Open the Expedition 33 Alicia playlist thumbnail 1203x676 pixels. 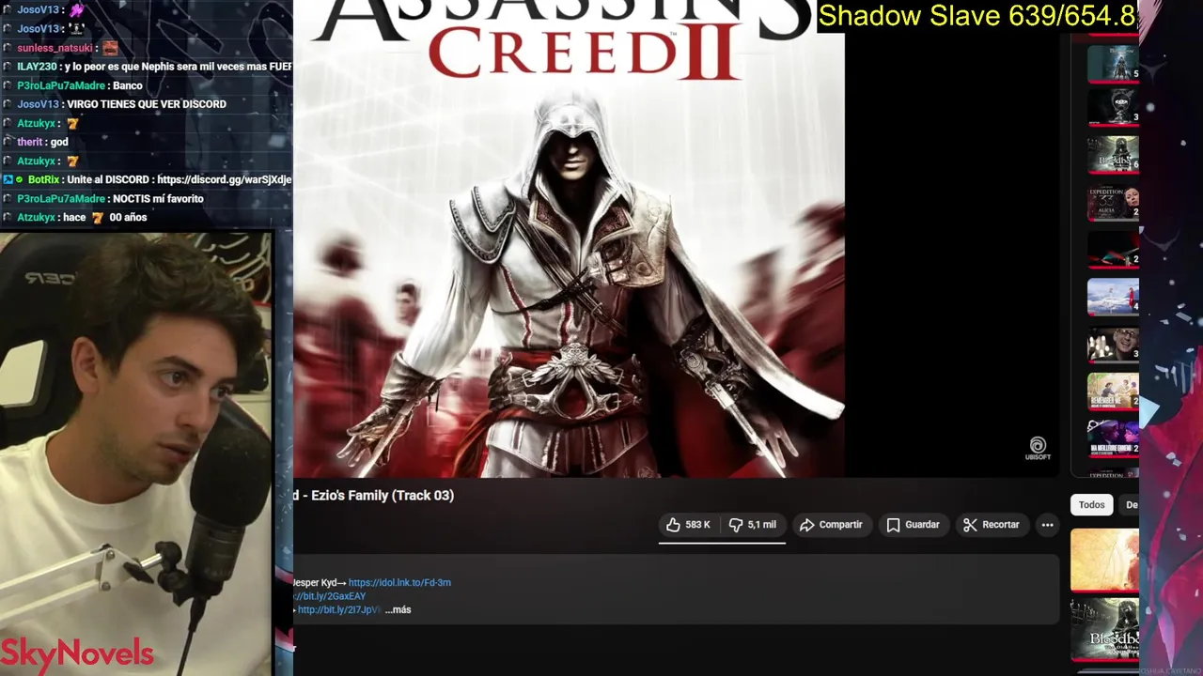click(x=1113, y=203)
